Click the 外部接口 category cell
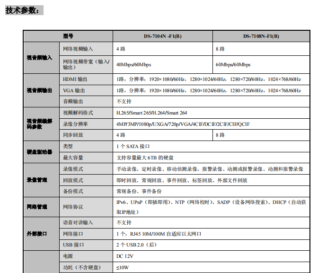Screen dimensions: 318x273 pyautogui.click(x=41, y=234)
